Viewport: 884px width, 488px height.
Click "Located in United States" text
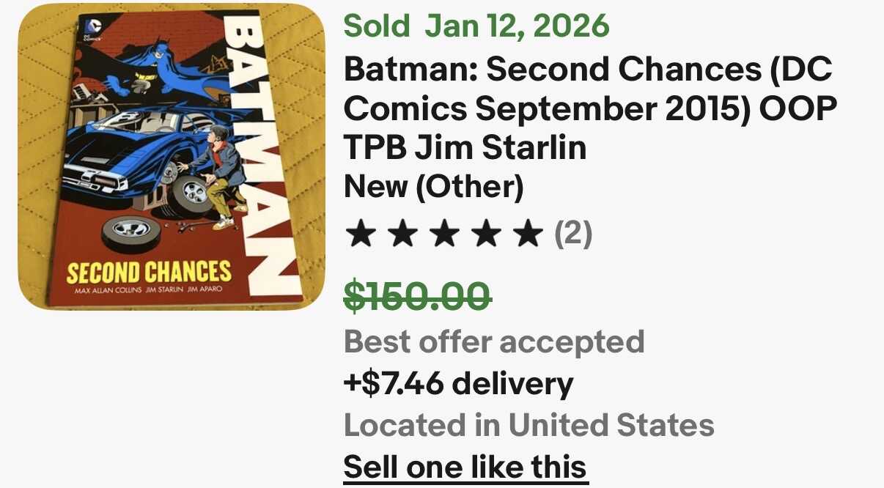click(x=528, y=425)
